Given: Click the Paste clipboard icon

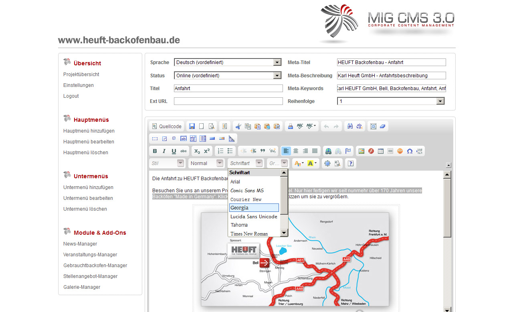Looking at the screenshot, I should click(257, 126).
